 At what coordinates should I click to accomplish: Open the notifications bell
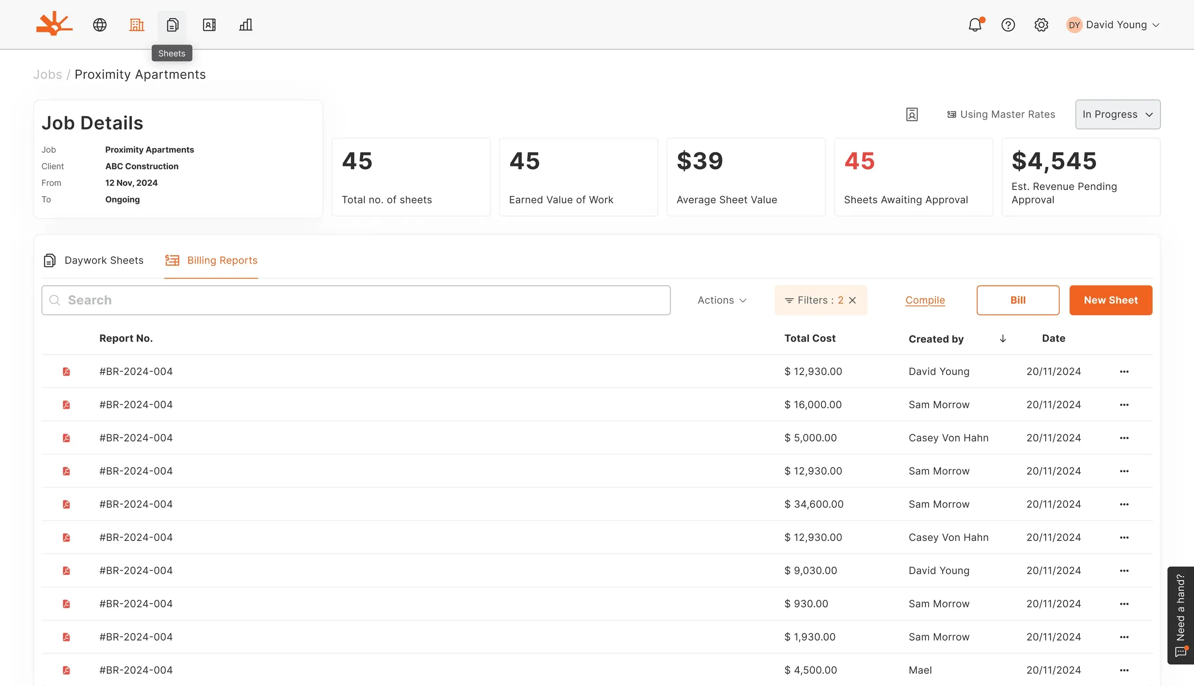click(x=975, y=24)
